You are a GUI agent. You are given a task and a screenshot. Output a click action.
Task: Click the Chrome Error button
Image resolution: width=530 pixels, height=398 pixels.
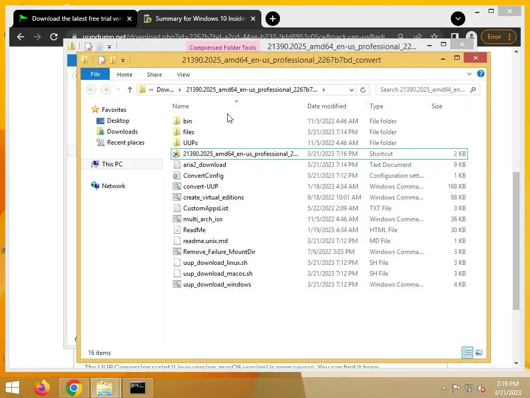coord(498,37)
